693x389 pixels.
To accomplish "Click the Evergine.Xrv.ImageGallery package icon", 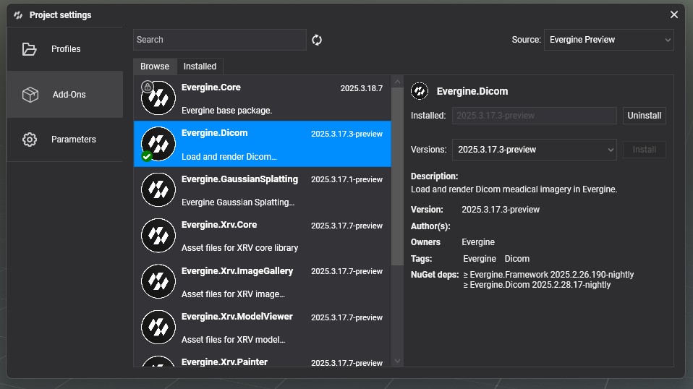I will 158,281.
